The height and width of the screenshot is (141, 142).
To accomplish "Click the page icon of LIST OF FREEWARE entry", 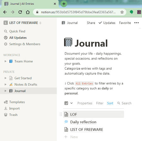I will [66, 129].
